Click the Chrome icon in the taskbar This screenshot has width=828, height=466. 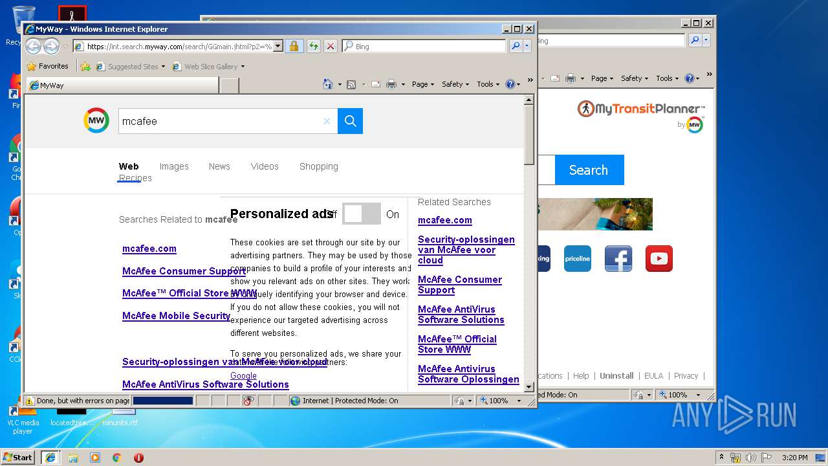116,458
